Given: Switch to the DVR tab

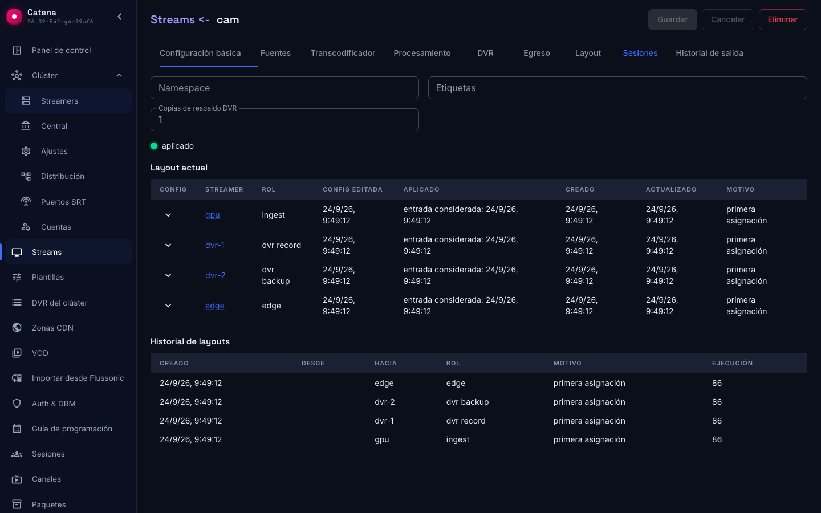Looking at the screenshot, I should [485, 53].
